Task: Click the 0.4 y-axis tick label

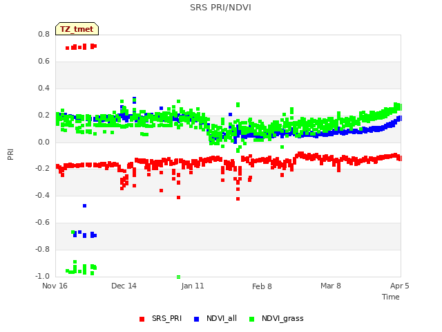Action: tap(44, 88)
